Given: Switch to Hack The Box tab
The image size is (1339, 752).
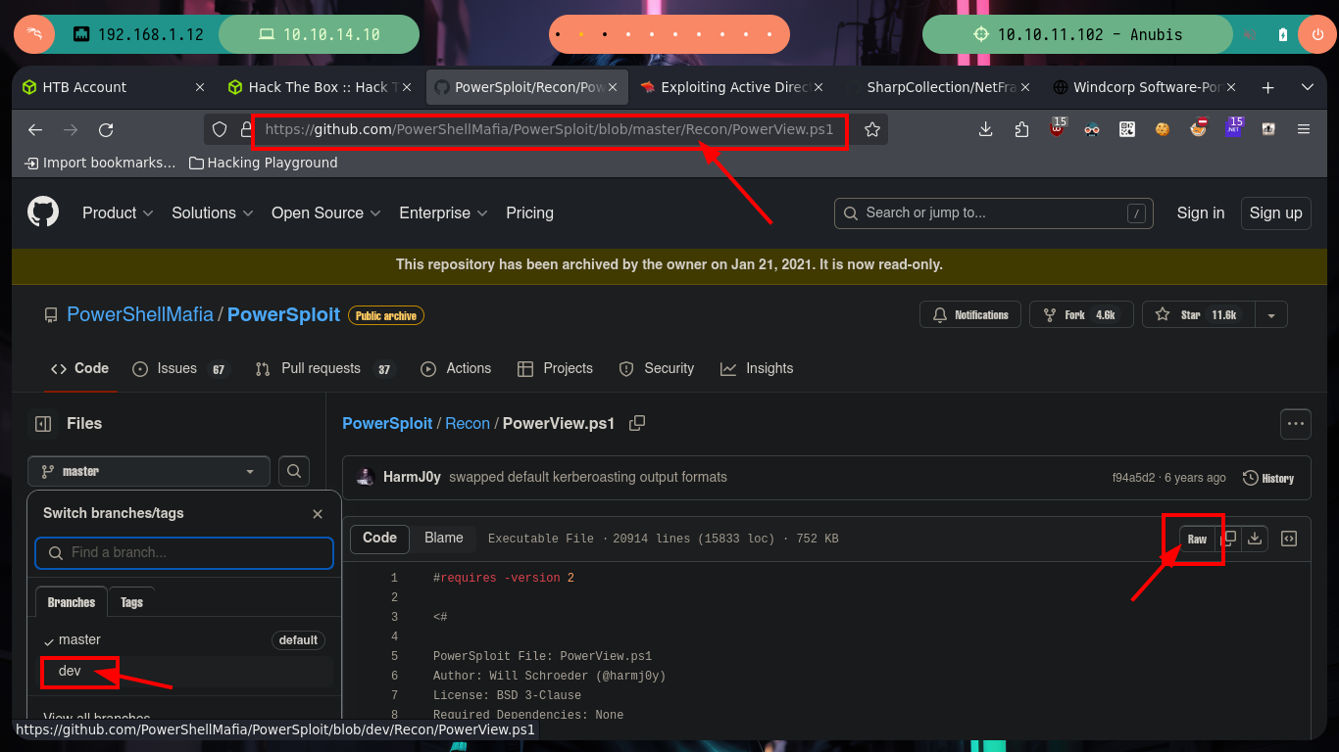Looking at the screenshot, I should pos(320,87).
